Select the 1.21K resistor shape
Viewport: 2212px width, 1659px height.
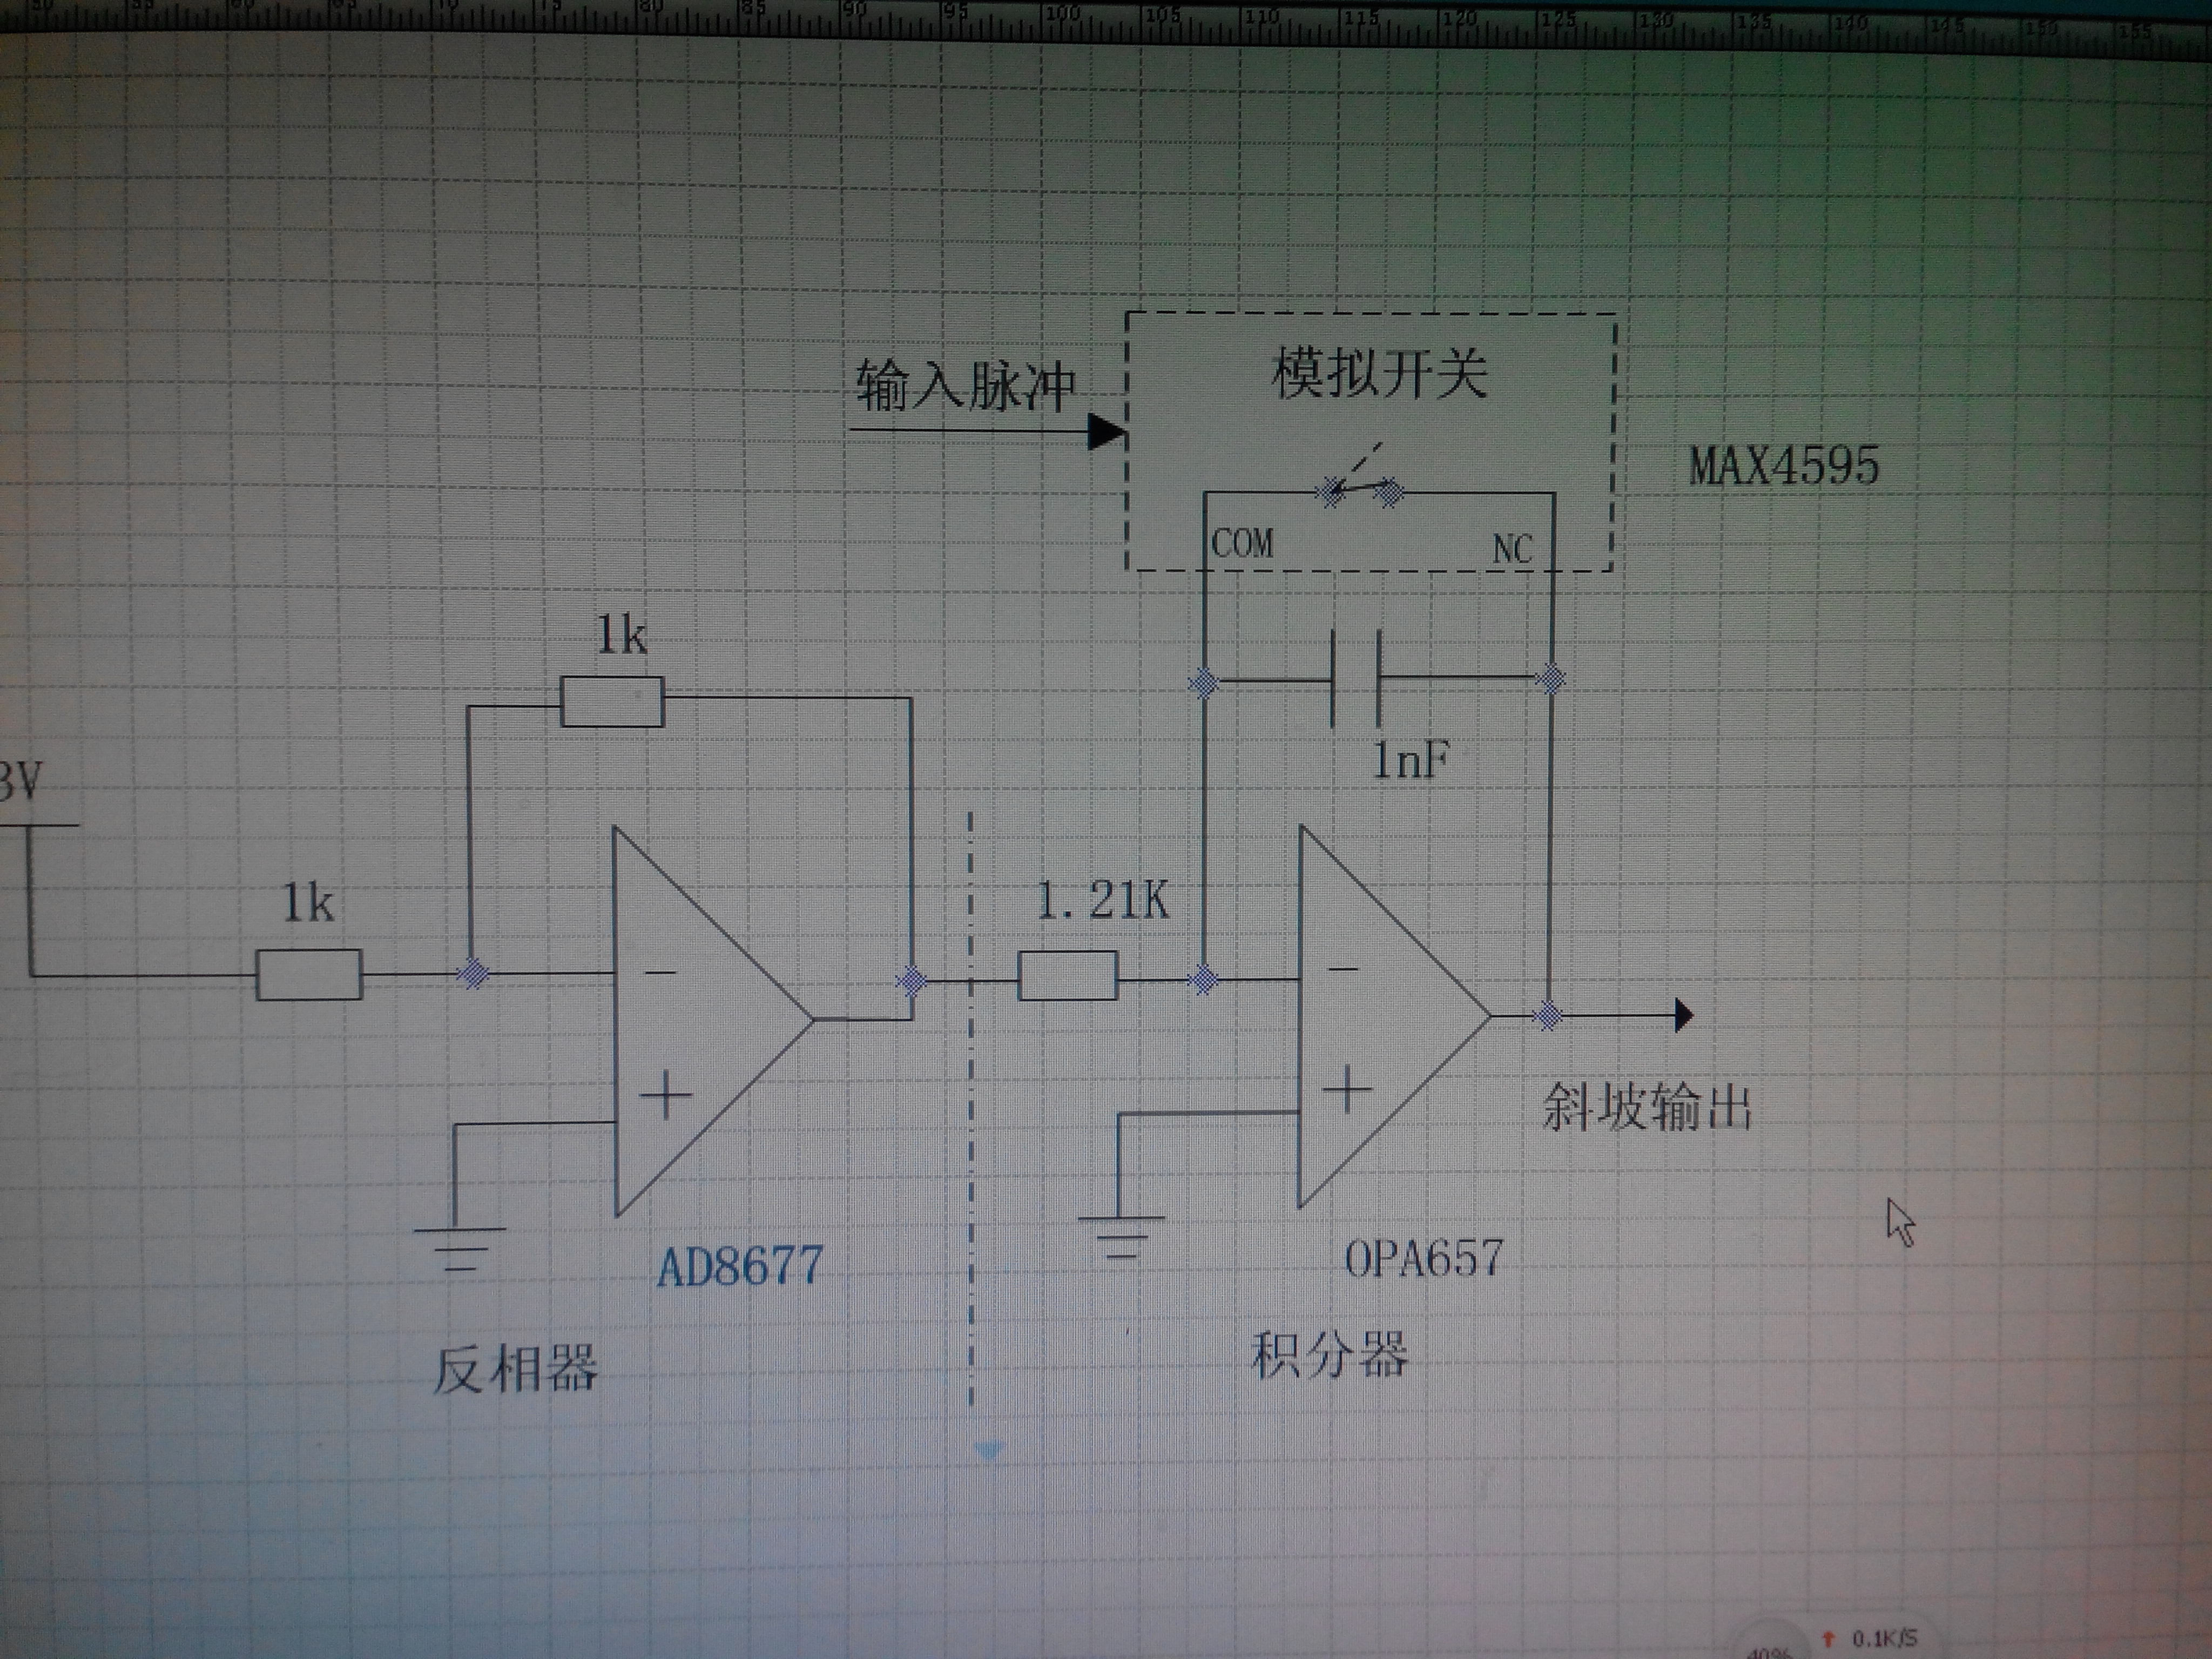(1067, 976)
